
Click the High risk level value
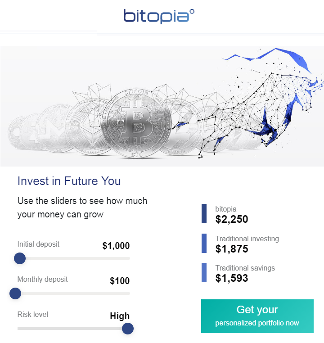click(120, 316)
